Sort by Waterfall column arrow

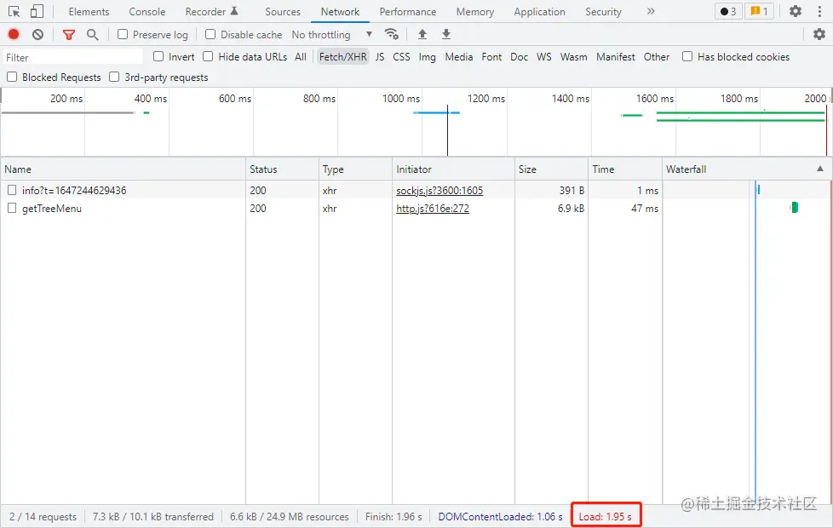[x=820, y=169]
